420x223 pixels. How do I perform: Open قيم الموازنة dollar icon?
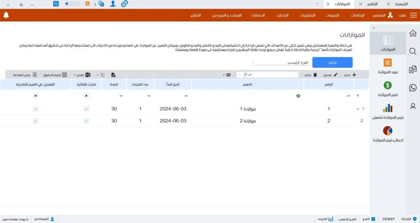388,86
